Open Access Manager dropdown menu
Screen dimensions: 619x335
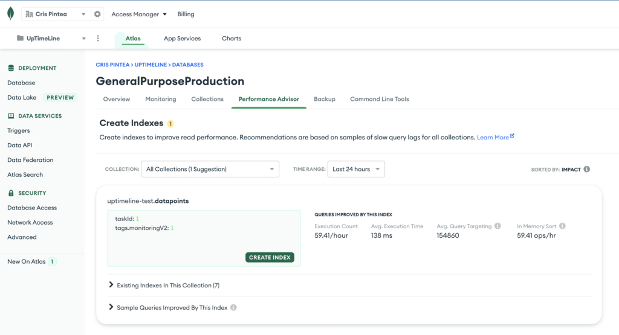(x=139, y=14)
